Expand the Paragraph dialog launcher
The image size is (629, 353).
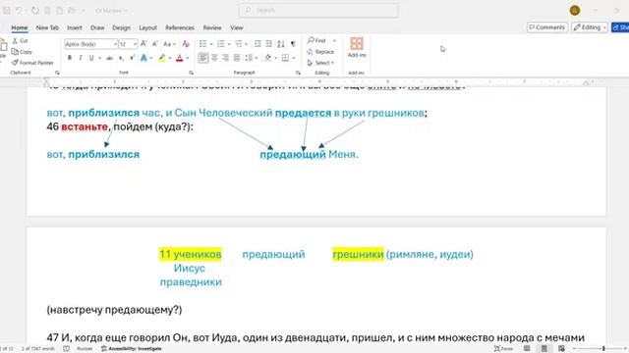298,73
